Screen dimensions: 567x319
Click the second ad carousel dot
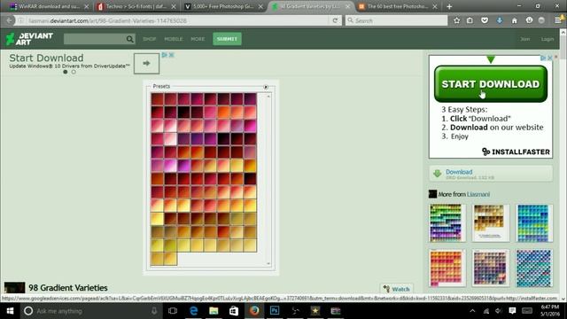point(74,72)
